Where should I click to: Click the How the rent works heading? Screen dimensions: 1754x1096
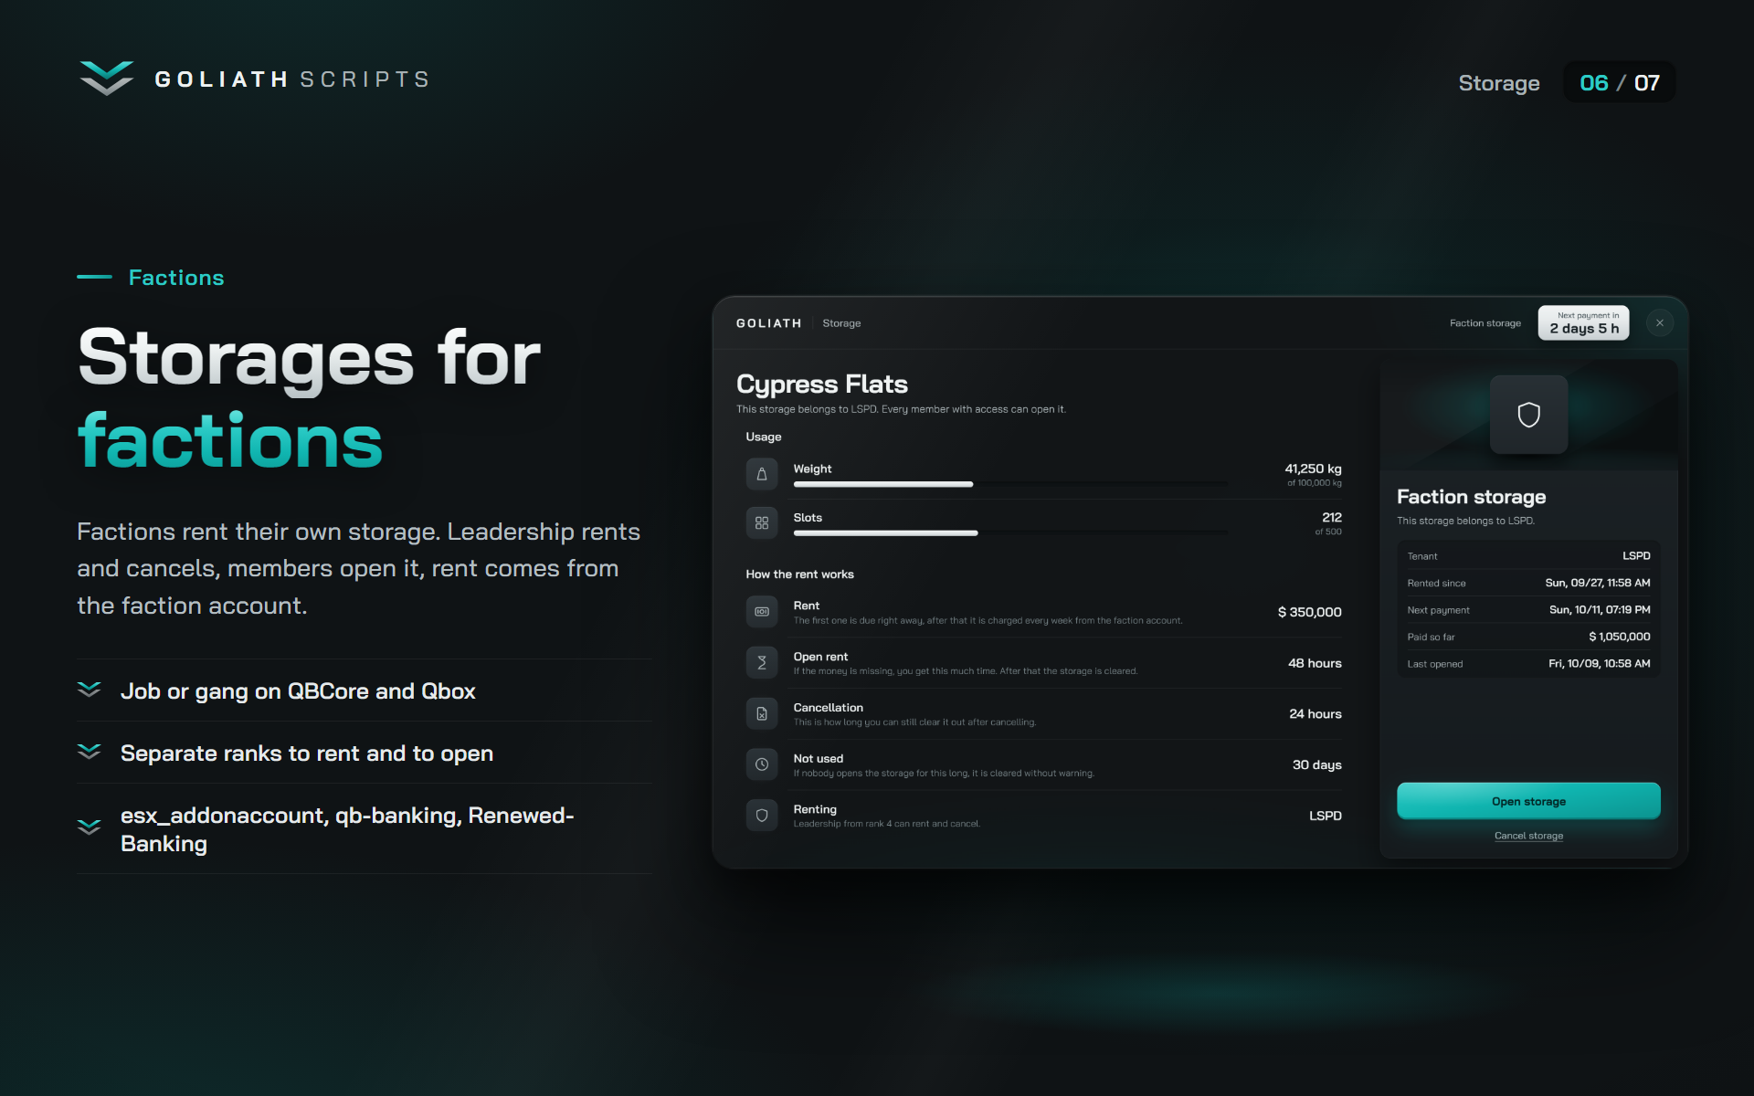799,574
